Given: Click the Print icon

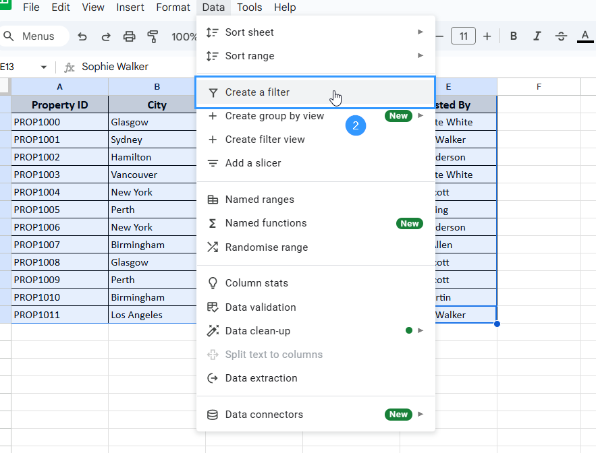Looking at the screenshot, I should click(x=129, y=36).
